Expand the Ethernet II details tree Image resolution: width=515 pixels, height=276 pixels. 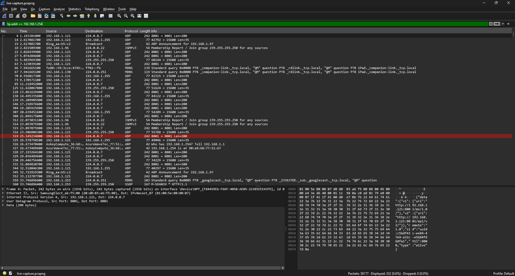pyautogui.click(x=3, y=193)
